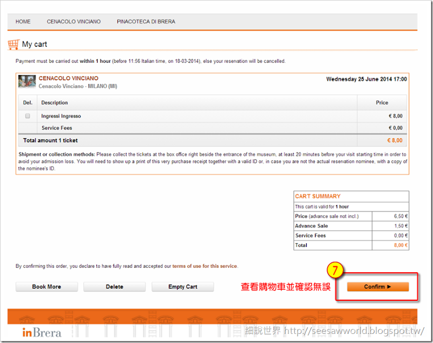Click the This cart is valid for 1 hour note
This screenshot has height=343, width=433.
[322, 207]
